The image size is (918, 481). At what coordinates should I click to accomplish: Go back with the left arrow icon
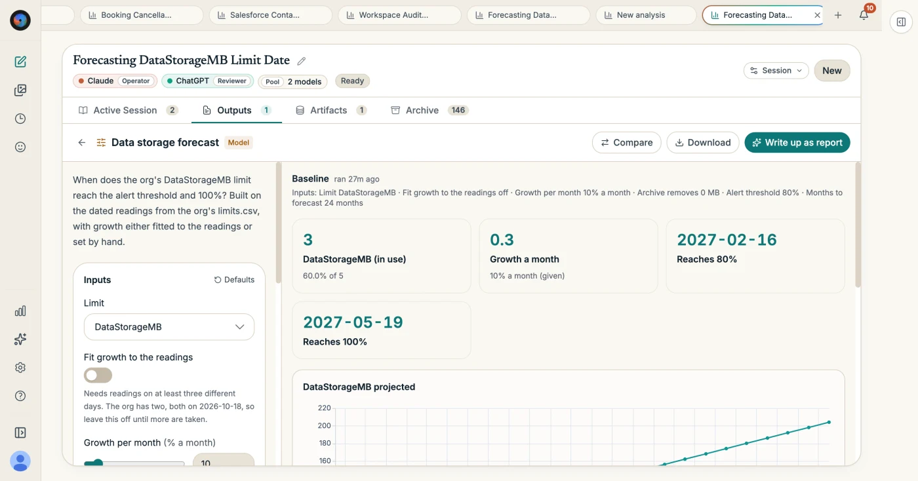(82, 142)
